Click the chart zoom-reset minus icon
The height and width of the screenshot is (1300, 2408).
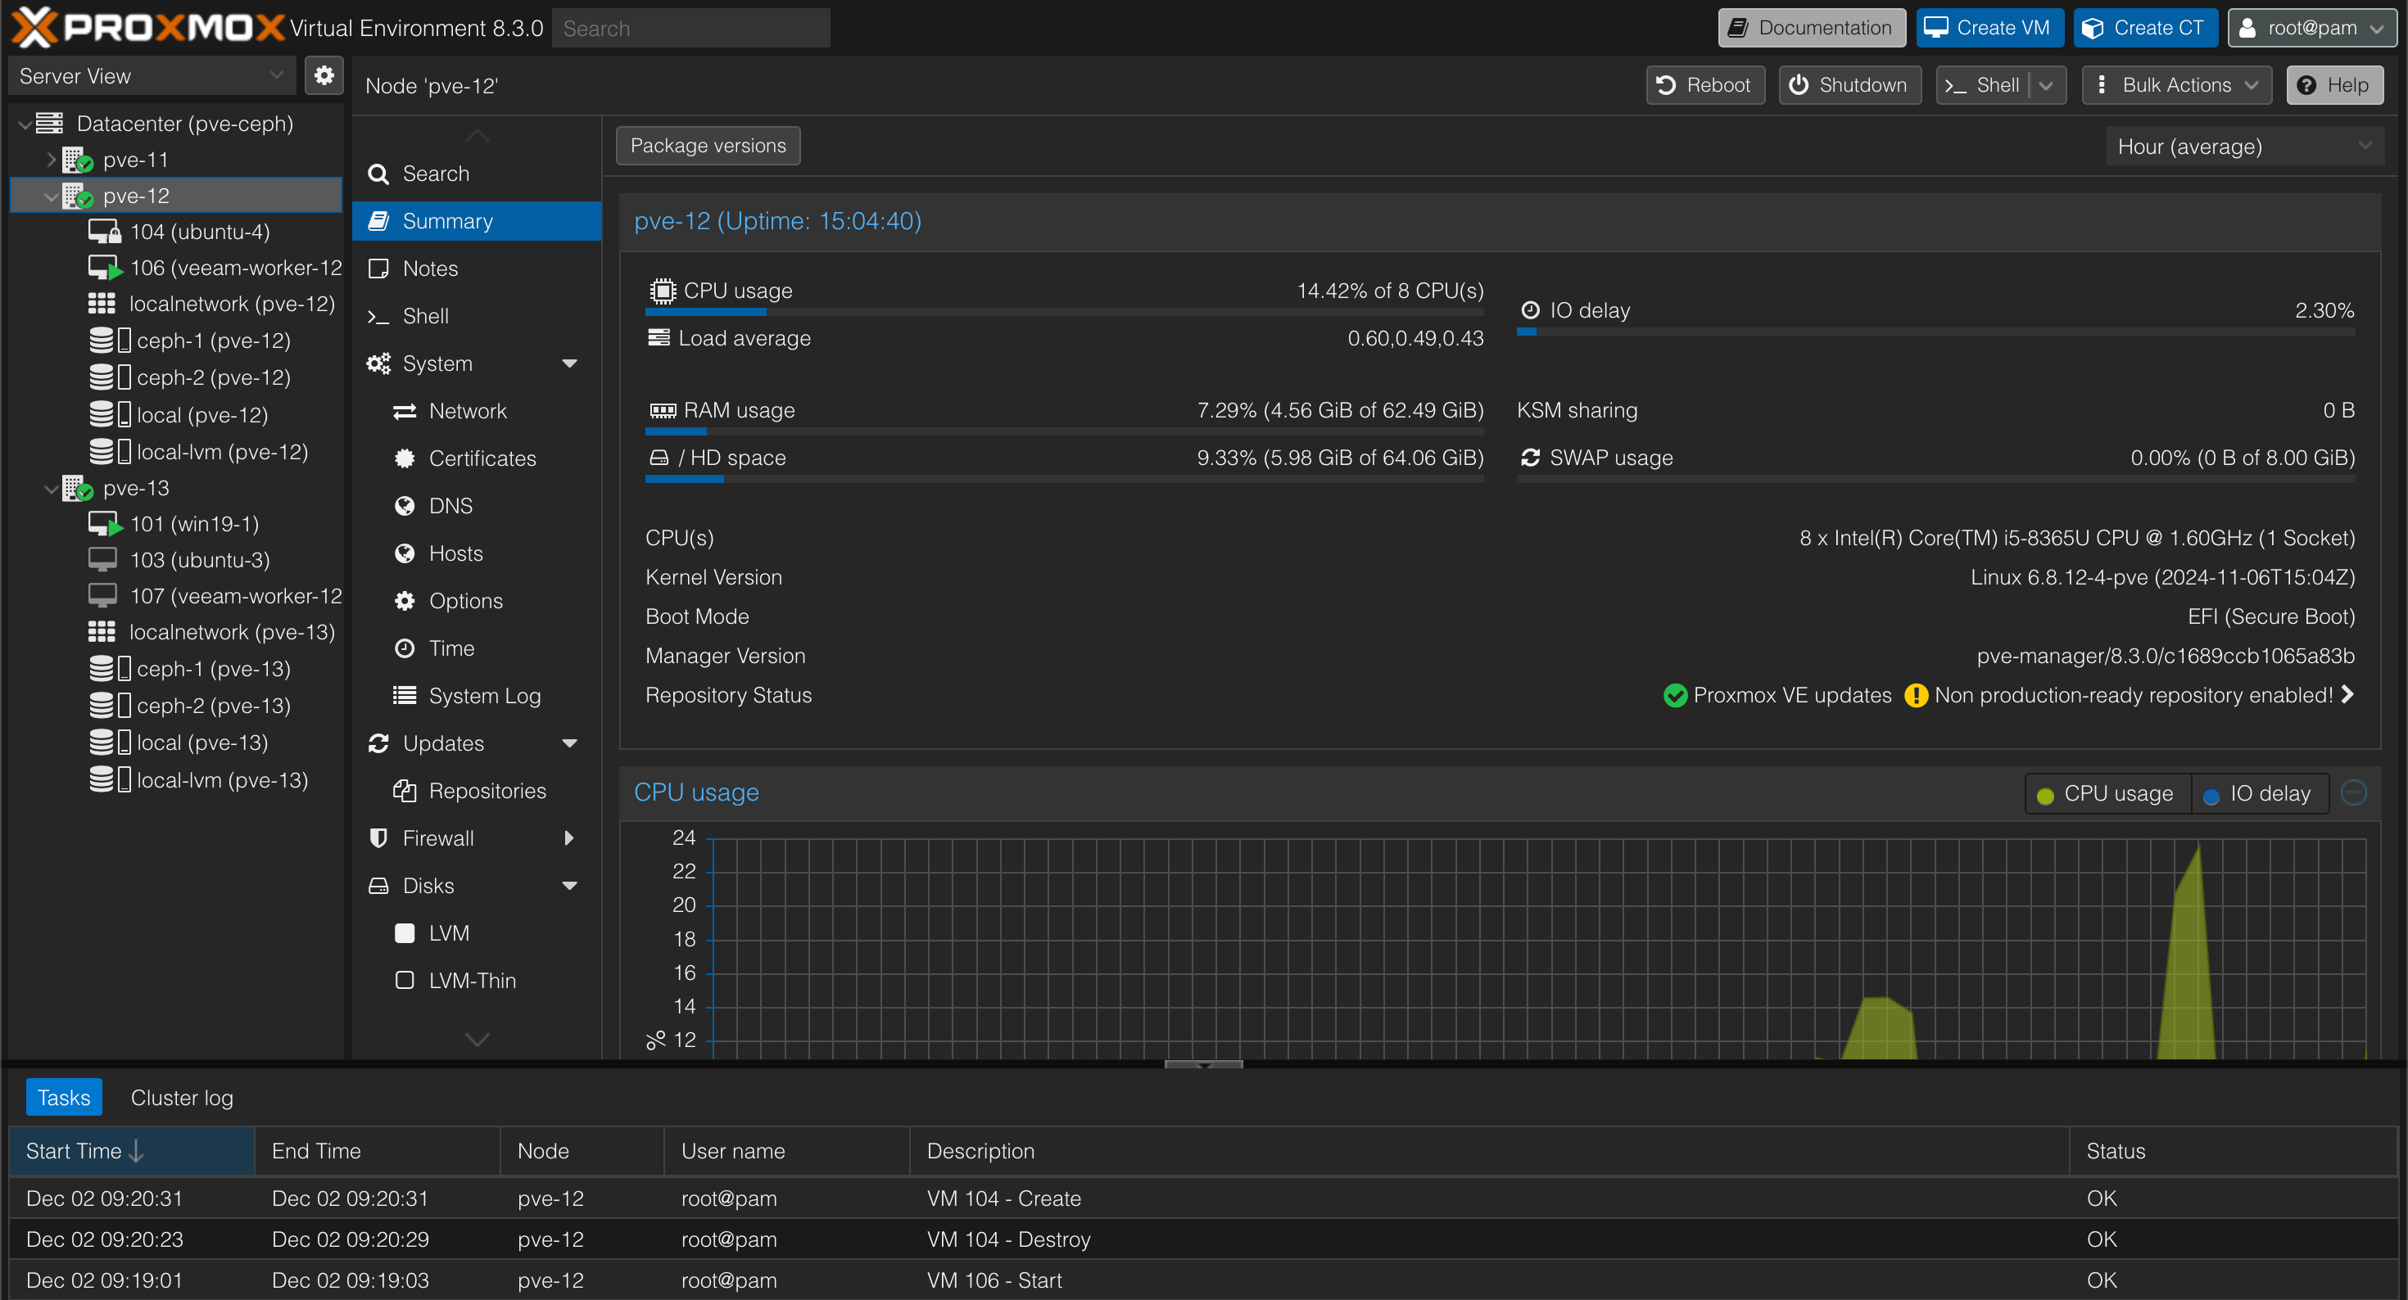tap(2354, 792)
